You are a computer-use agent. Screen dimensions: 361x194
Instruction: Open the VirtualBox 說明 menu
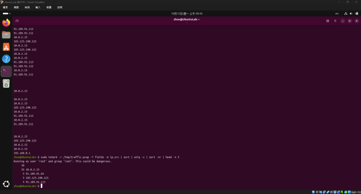pos(60,7)
